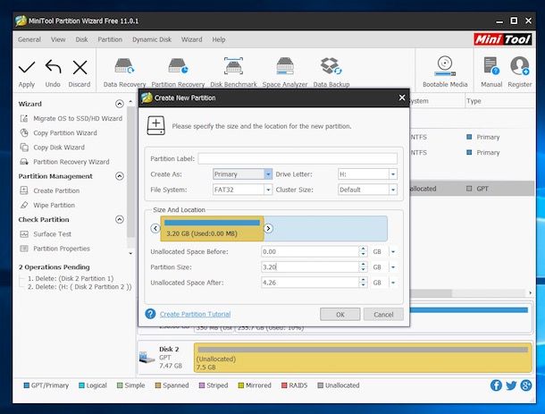545x414 pixels.
Task: Expand the Drive Letter dropdown
Action: pos(392,174)
